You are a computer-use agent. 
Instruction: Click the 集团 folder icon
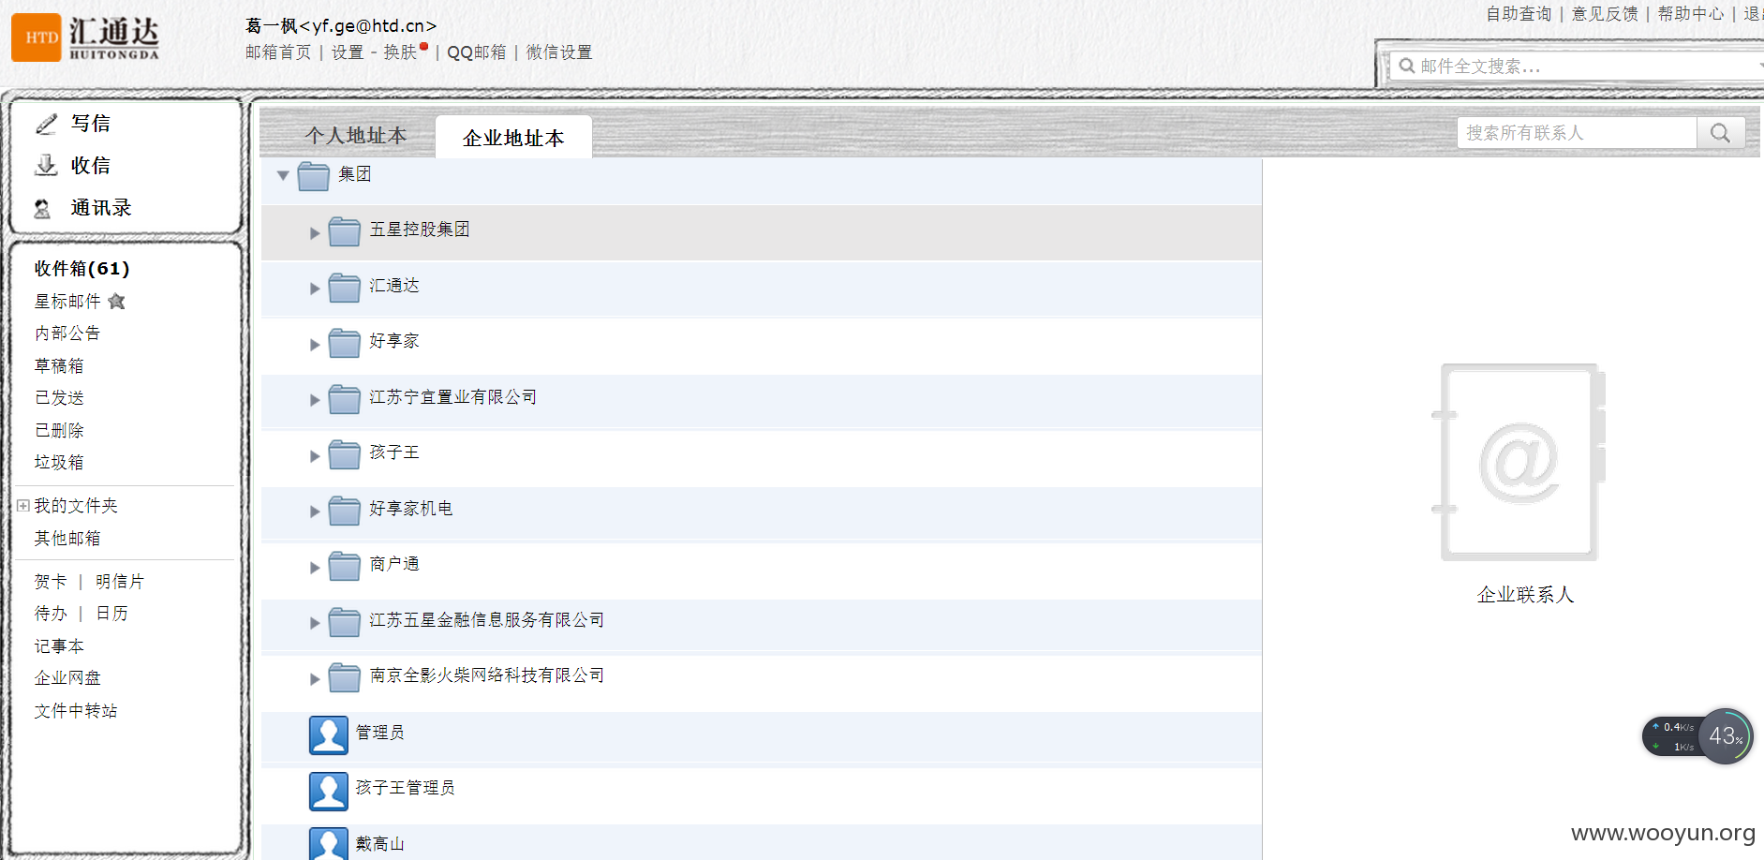click(x=314, y=175)
